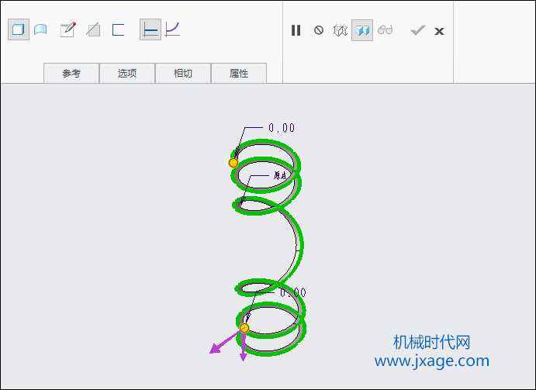
Task: Open the 选项 tab
Action: [x=127, y=73]
